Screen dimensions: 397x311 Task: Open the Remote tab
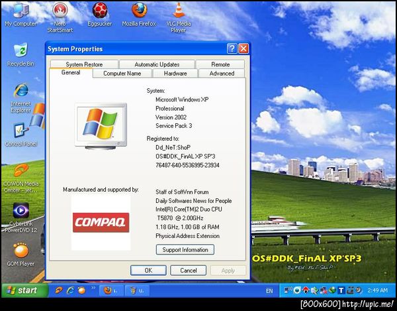(x=220, y=64)
